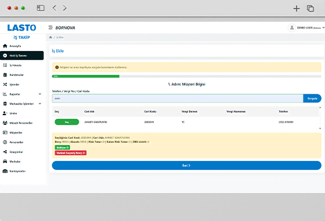Click the green Seç button for AHMET

tap(67, 122)
